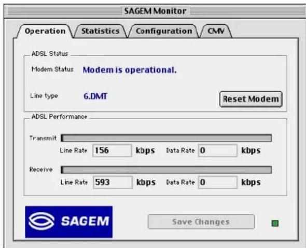Click the Transmit Data Rate field
The image size is (306, 248).
pyautogui.click(x=218, y=150)
